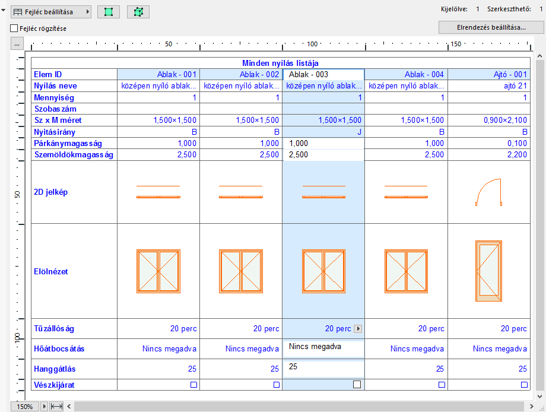This screenshot has height=412, width=546.
Task: Select the Szemöldökmagasság row header
Action: click(x=74, y=155)
